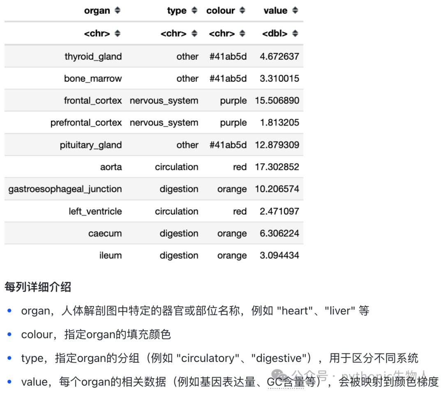Click the bullet text 指定organ的填充颜色
This screenshot has width=444, height=394.
click(x=118, y=334)
